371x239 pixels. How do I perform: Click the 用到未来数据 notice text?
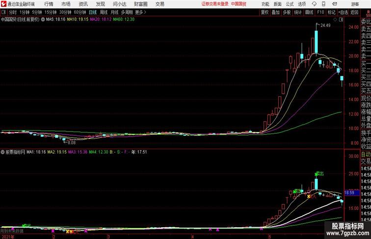pyautogui.click(x=12, y=231)
